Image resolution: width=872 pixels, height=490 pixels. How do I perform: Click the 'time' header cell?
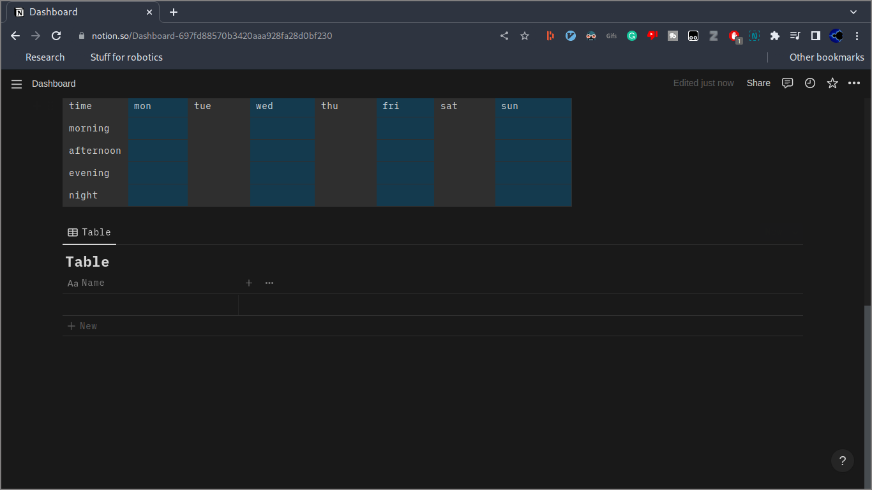96,107
